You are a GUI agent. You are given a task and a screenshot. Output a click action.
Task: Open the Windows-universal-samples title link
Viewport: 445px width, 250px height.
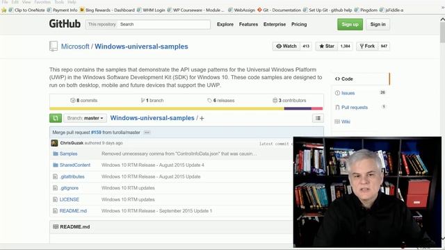141,47
